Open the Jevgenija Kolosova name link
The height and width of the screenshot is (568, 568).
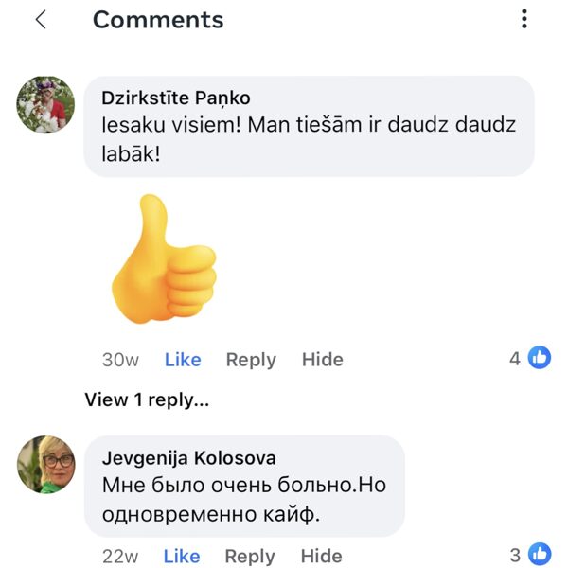click(x=188, y=458)
